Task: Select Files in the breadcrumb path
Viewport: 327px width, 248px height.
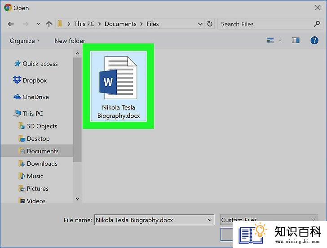Action: click(x=152, y=24)
